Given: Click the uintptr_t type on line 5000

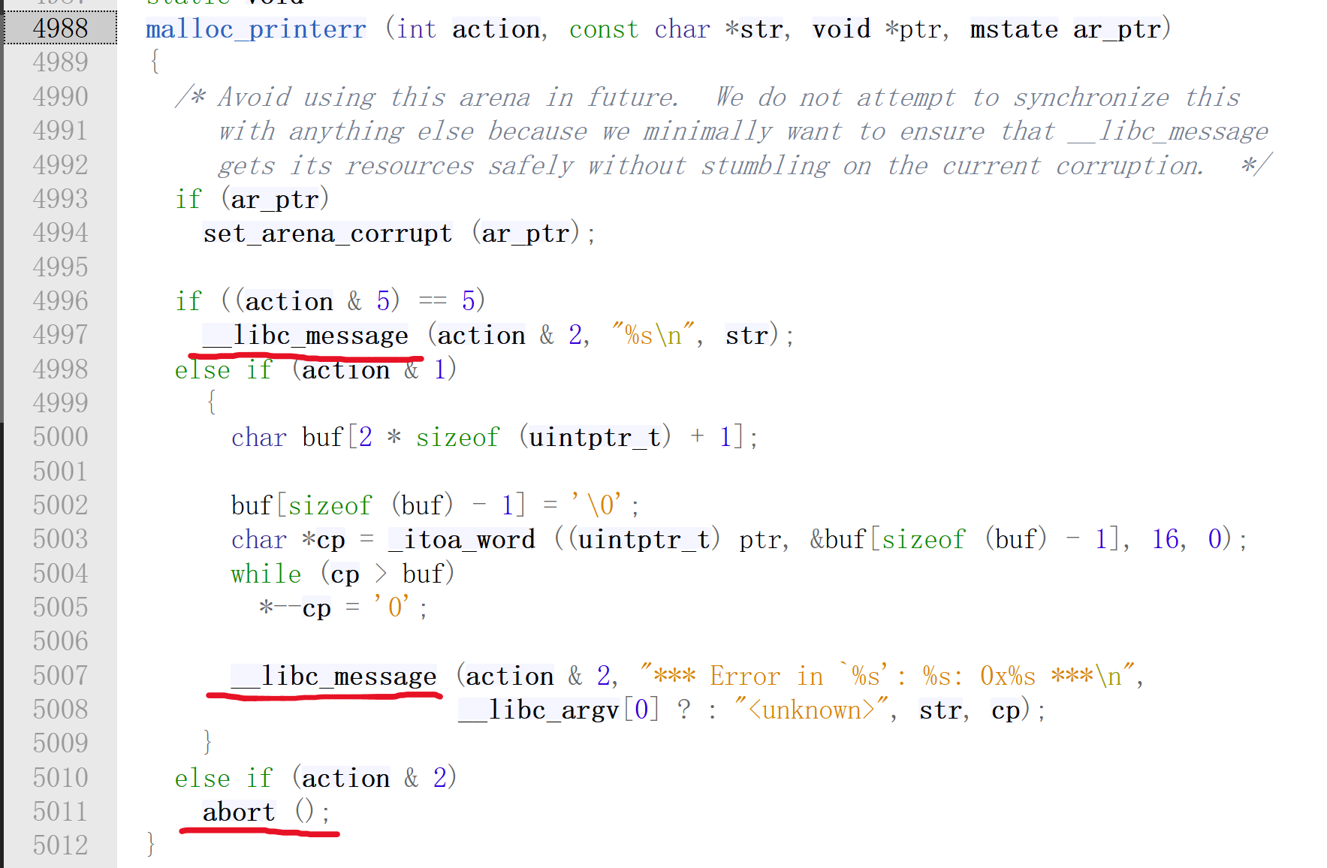Looking at the screenshot, I should (595, 438).
